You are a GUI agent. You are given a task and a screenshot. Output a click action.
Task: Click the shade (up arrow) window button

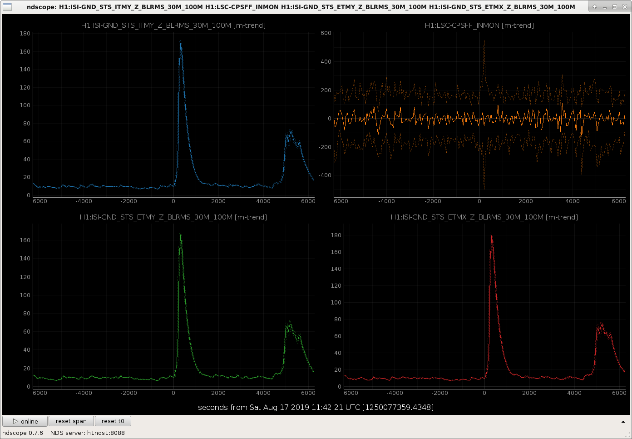[595, 7]
